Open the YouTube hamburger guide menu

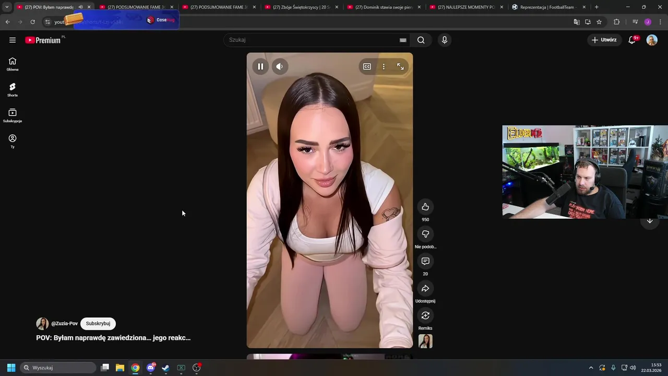pyautogui.click(x=13, y=40)
